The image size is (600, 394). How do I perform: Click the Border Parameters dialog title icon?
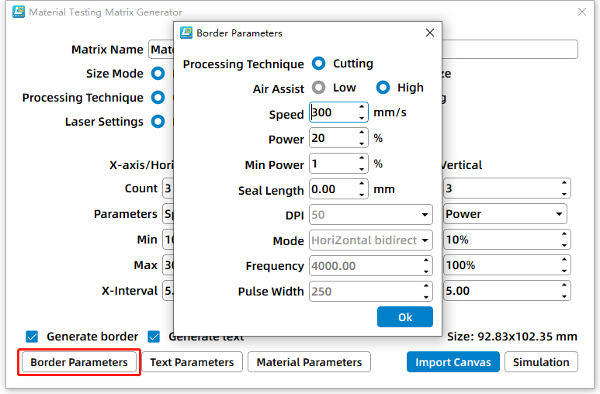pyautogui.click(x=186, y=33)
